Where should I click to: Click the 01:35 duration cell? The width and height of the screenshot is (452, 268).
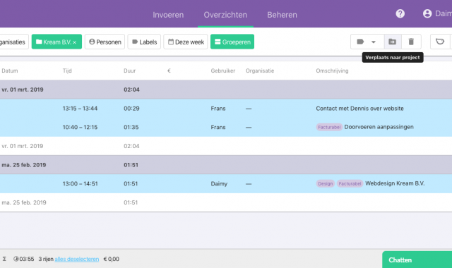[x=131, y=127]
